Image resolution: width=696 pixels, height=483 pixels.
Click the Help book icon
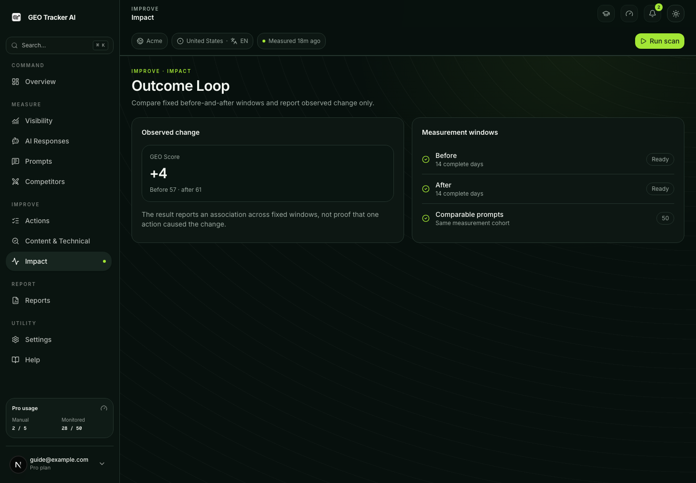click(15, 360)
